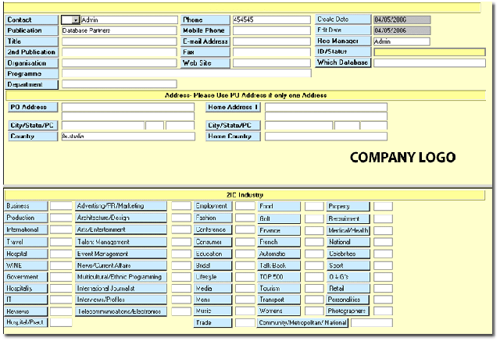500x341 pixels.
Task: Click the Photographers industry button
Action: point(348,311)
